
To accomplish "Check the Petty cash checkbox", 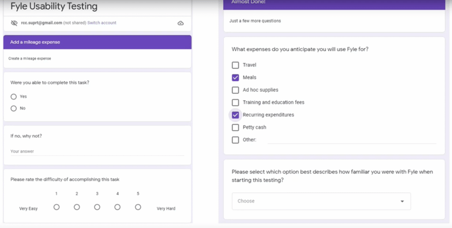I will 235,127.
